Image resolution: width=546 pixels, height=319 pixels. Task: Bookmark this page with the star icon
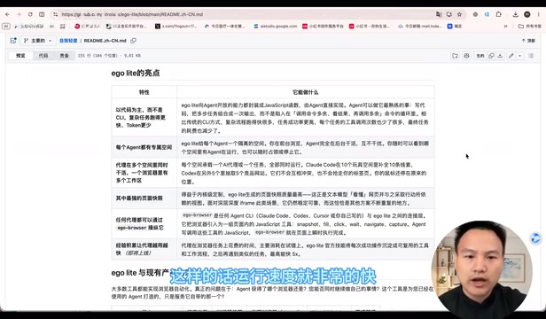click(x=459, y=14)
